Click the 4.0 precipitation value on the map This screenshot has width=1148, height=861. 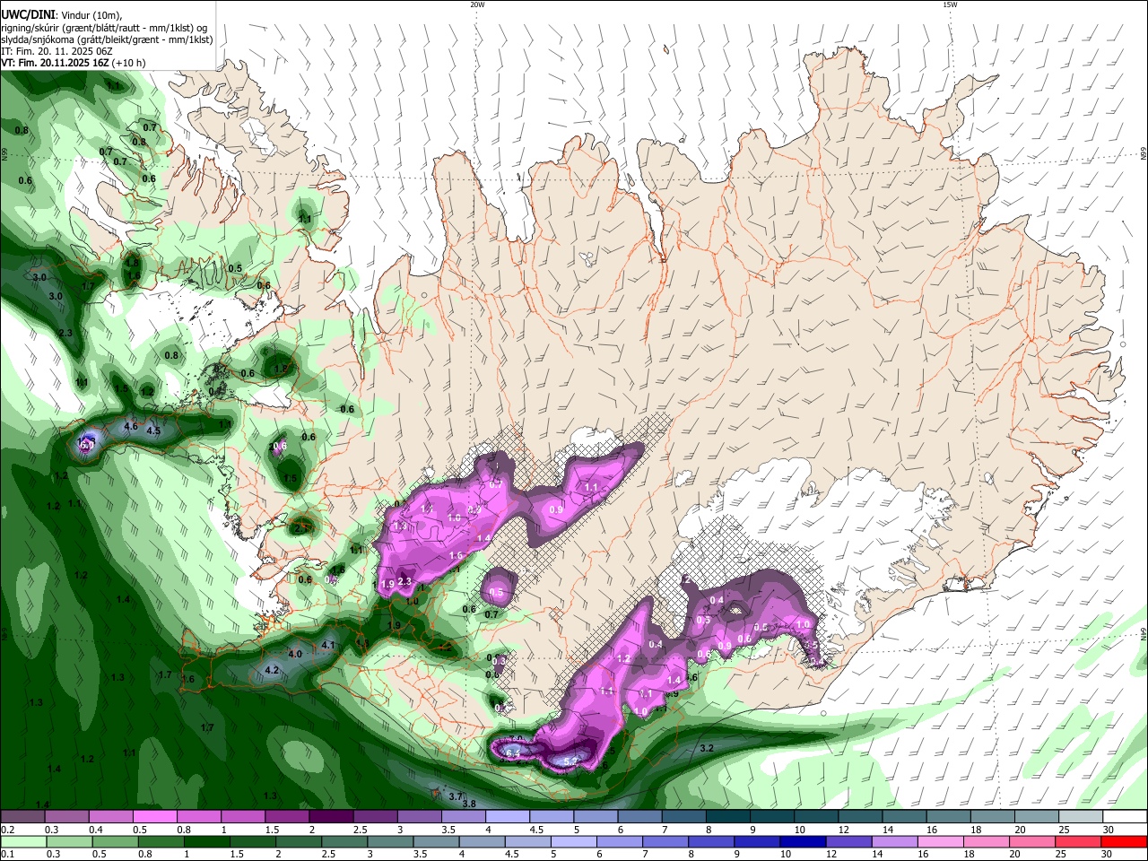(x=295, y=654)
